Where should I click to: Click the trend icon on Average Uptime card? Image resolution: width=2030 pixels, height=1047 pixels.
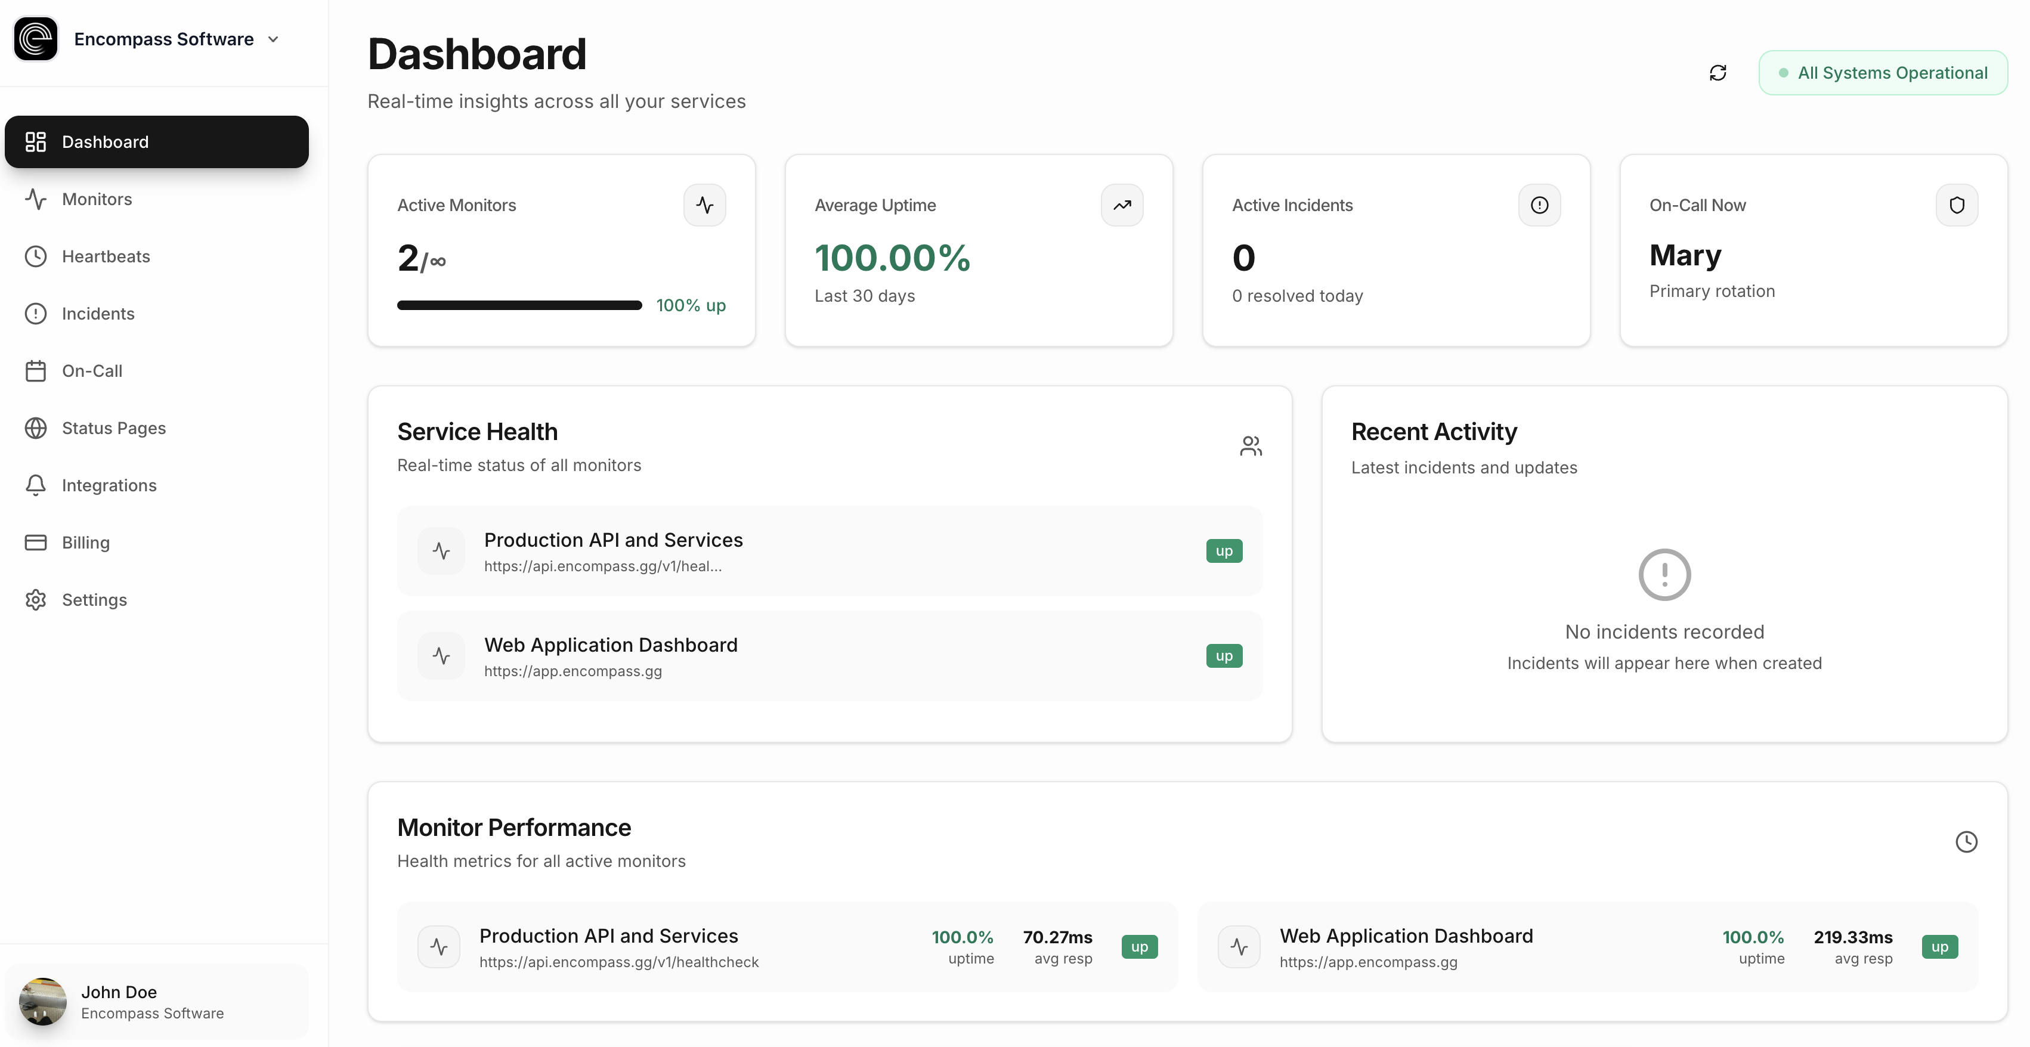tap(1121, 204)
